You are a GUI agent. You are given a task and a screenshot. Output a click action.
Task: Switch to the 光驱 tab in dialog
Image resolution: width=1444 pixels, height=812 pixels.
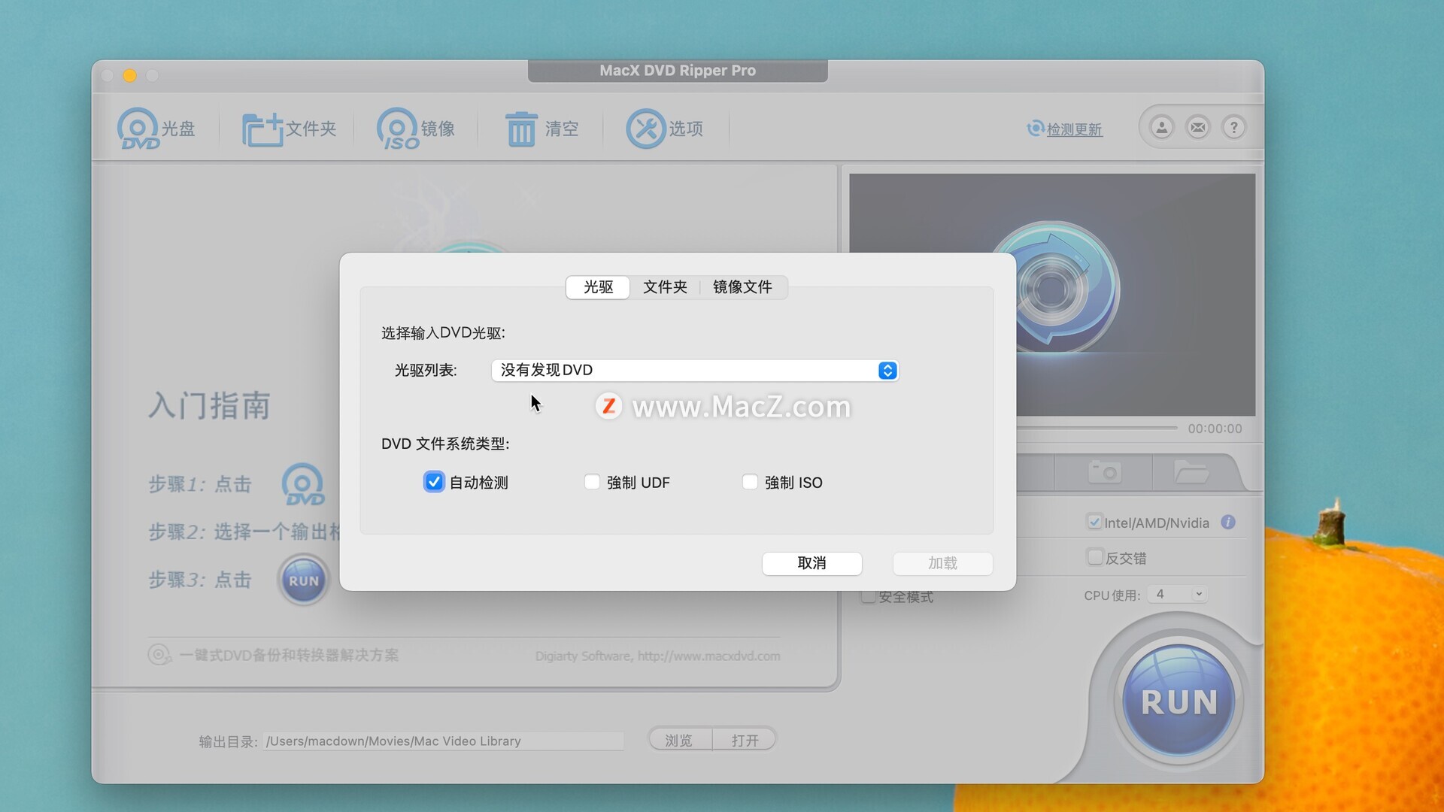pos(599,287)
